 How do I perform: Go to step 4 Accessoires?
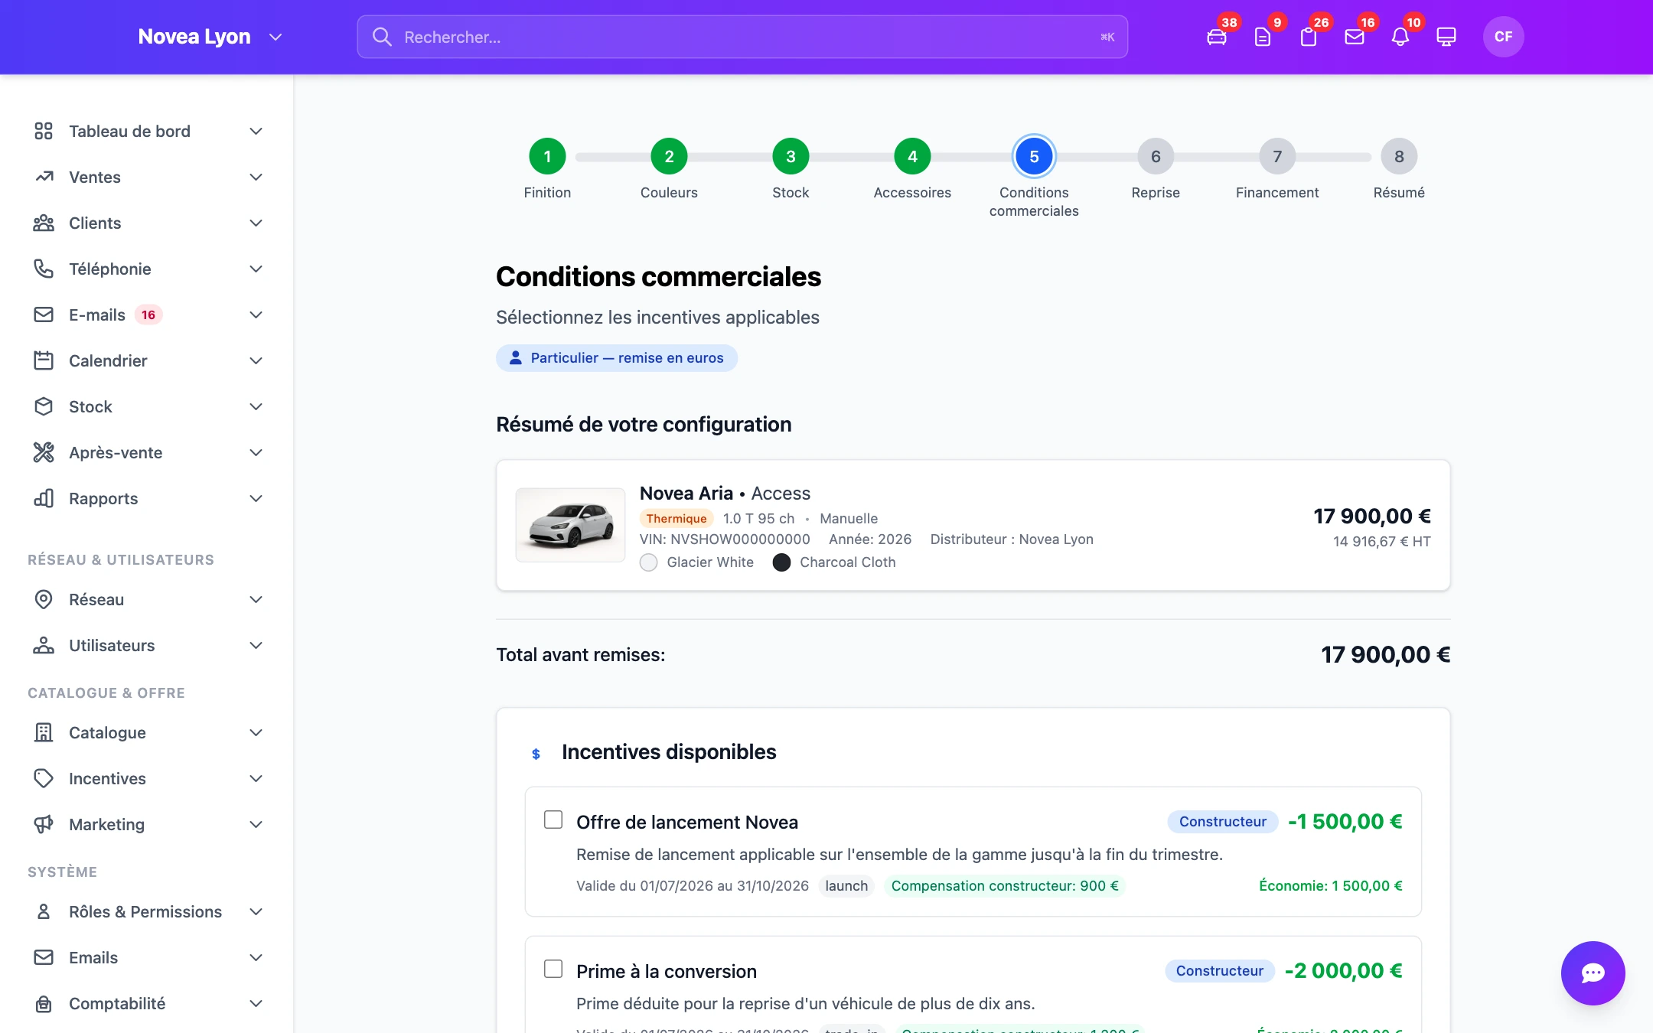(x=912, y=156)
